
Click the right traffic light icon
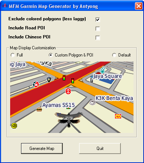pos(73,81)
